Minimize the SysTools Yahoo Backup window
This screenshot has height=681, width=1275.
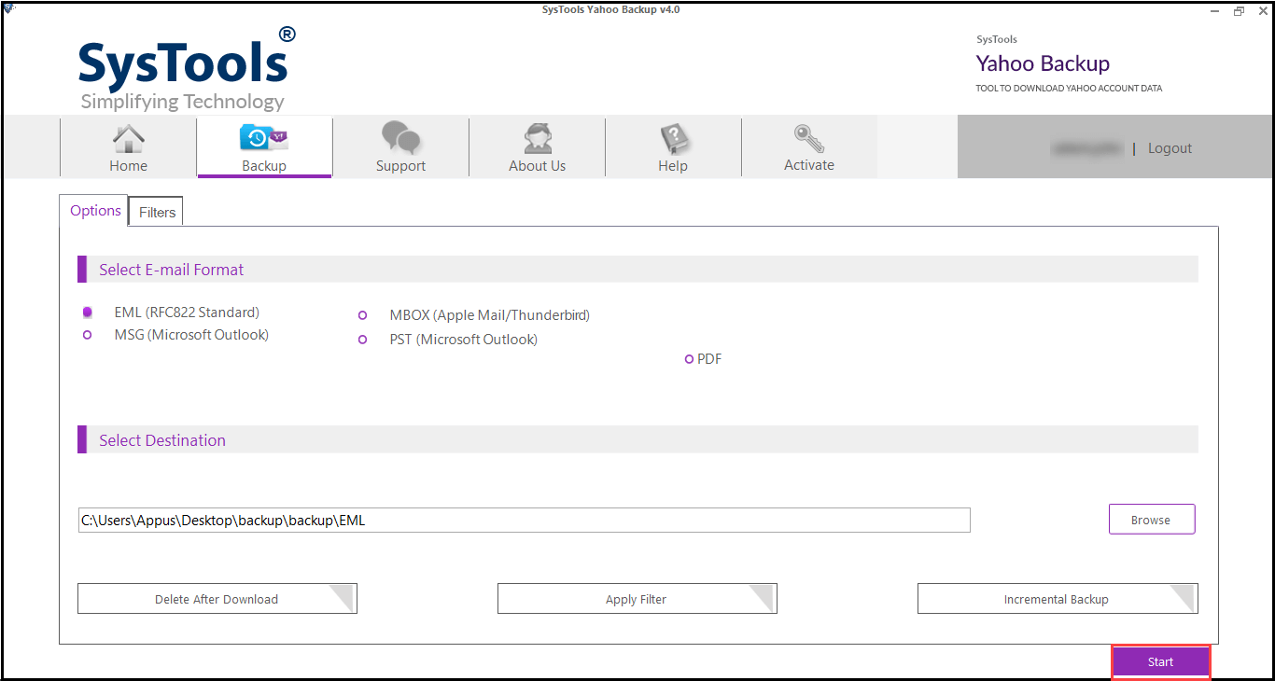[1213, 10]
